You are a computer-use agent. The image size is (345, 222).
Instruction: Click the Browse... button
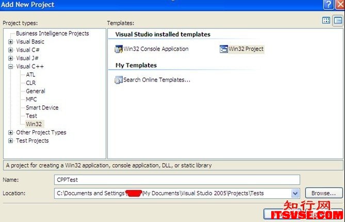pos(324,193)
